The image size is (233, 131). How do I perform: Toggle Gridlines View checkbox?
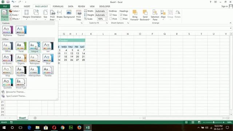pyautogui.click(x=111, y=15)
